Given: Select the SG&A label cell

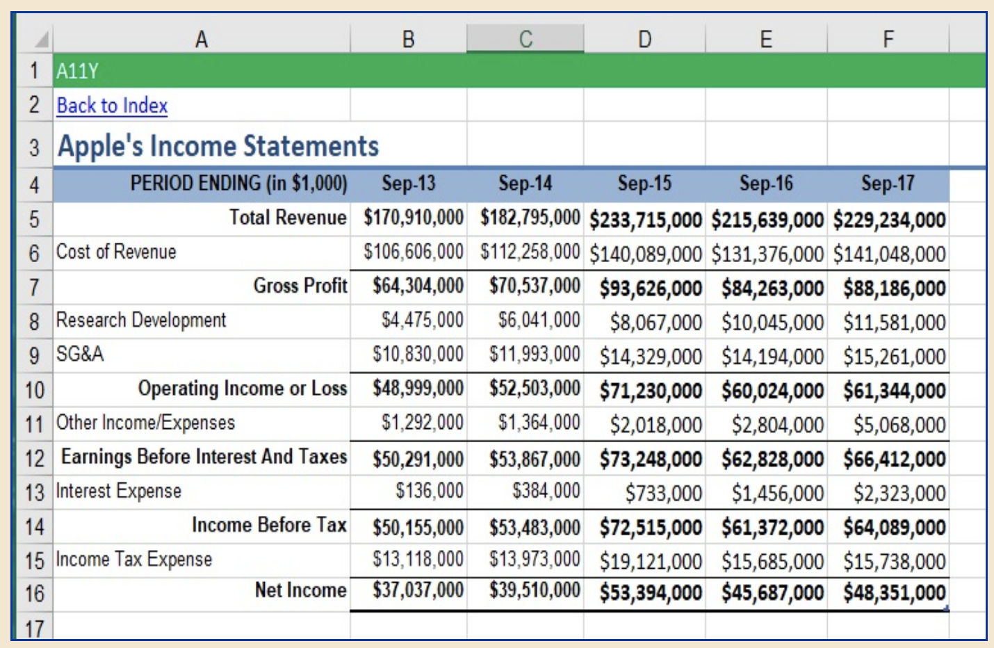Looking at the screenshot, I should (202, 355).
